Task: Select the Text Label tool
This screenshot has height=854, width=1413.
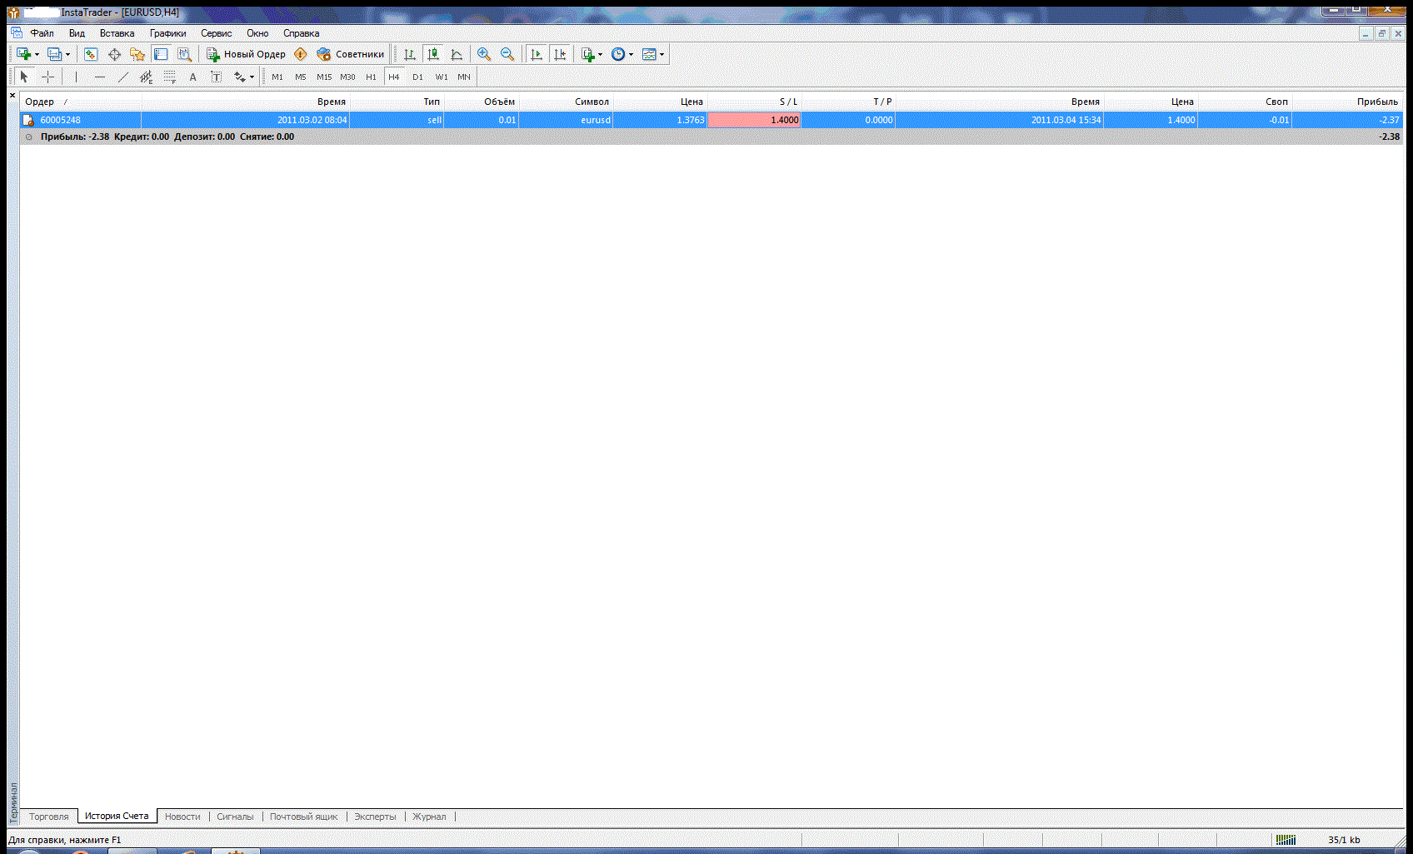Action: 217,77
